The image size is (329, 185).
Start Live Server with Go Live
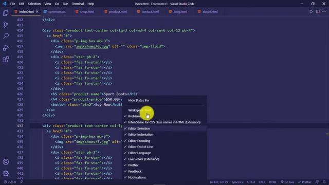point(287,182)
